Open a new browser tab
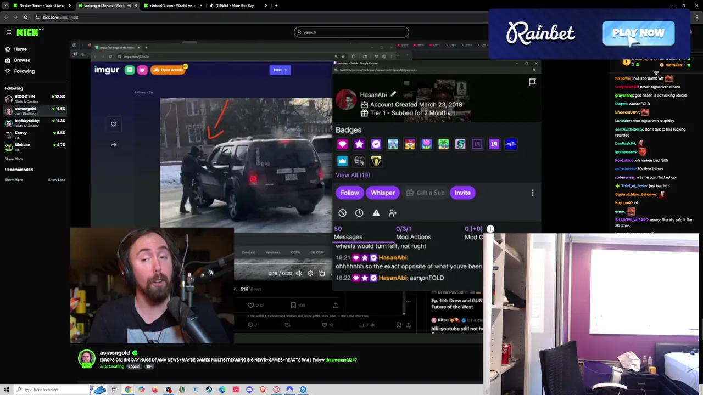 click(276, 5)
